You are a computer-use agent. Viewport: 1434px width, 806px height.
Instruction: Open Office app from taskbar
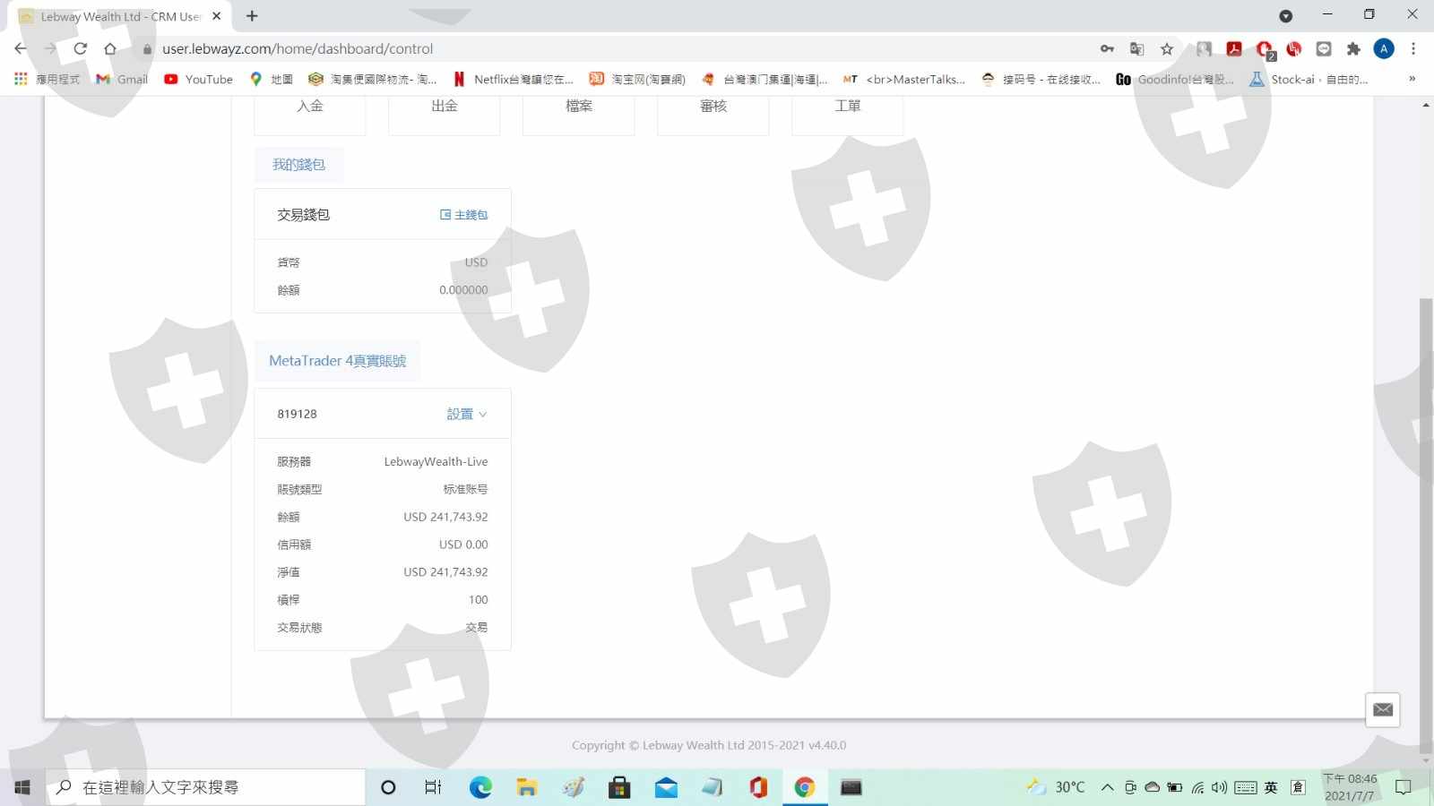pos(758,787)
